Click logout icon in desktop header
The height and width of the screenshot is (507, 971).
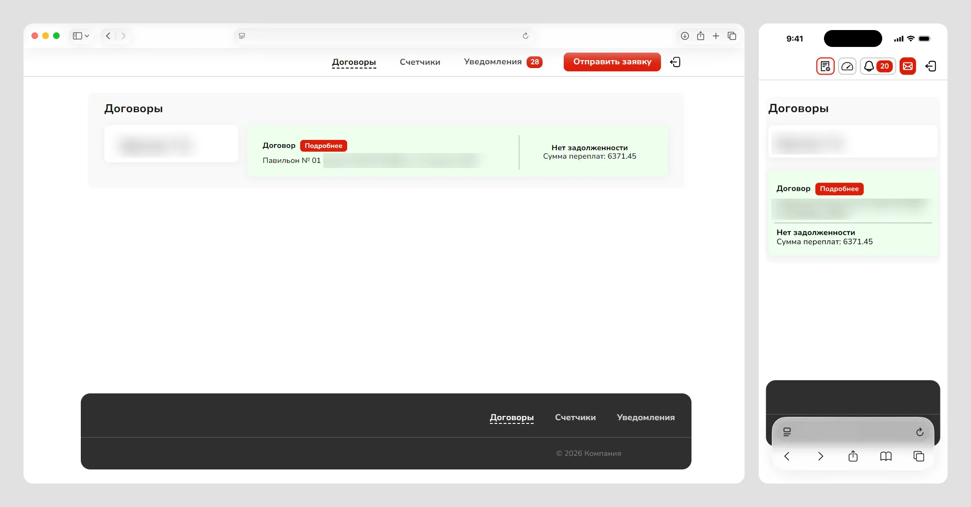point(675,62)
